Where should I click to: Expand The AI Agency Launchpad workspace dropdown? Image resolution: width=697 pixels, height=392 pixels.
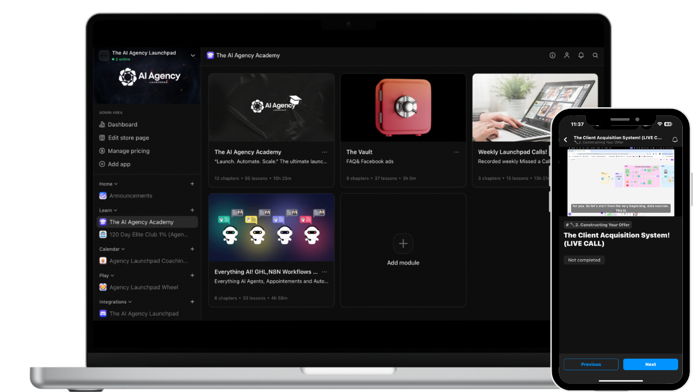(193, 56)
